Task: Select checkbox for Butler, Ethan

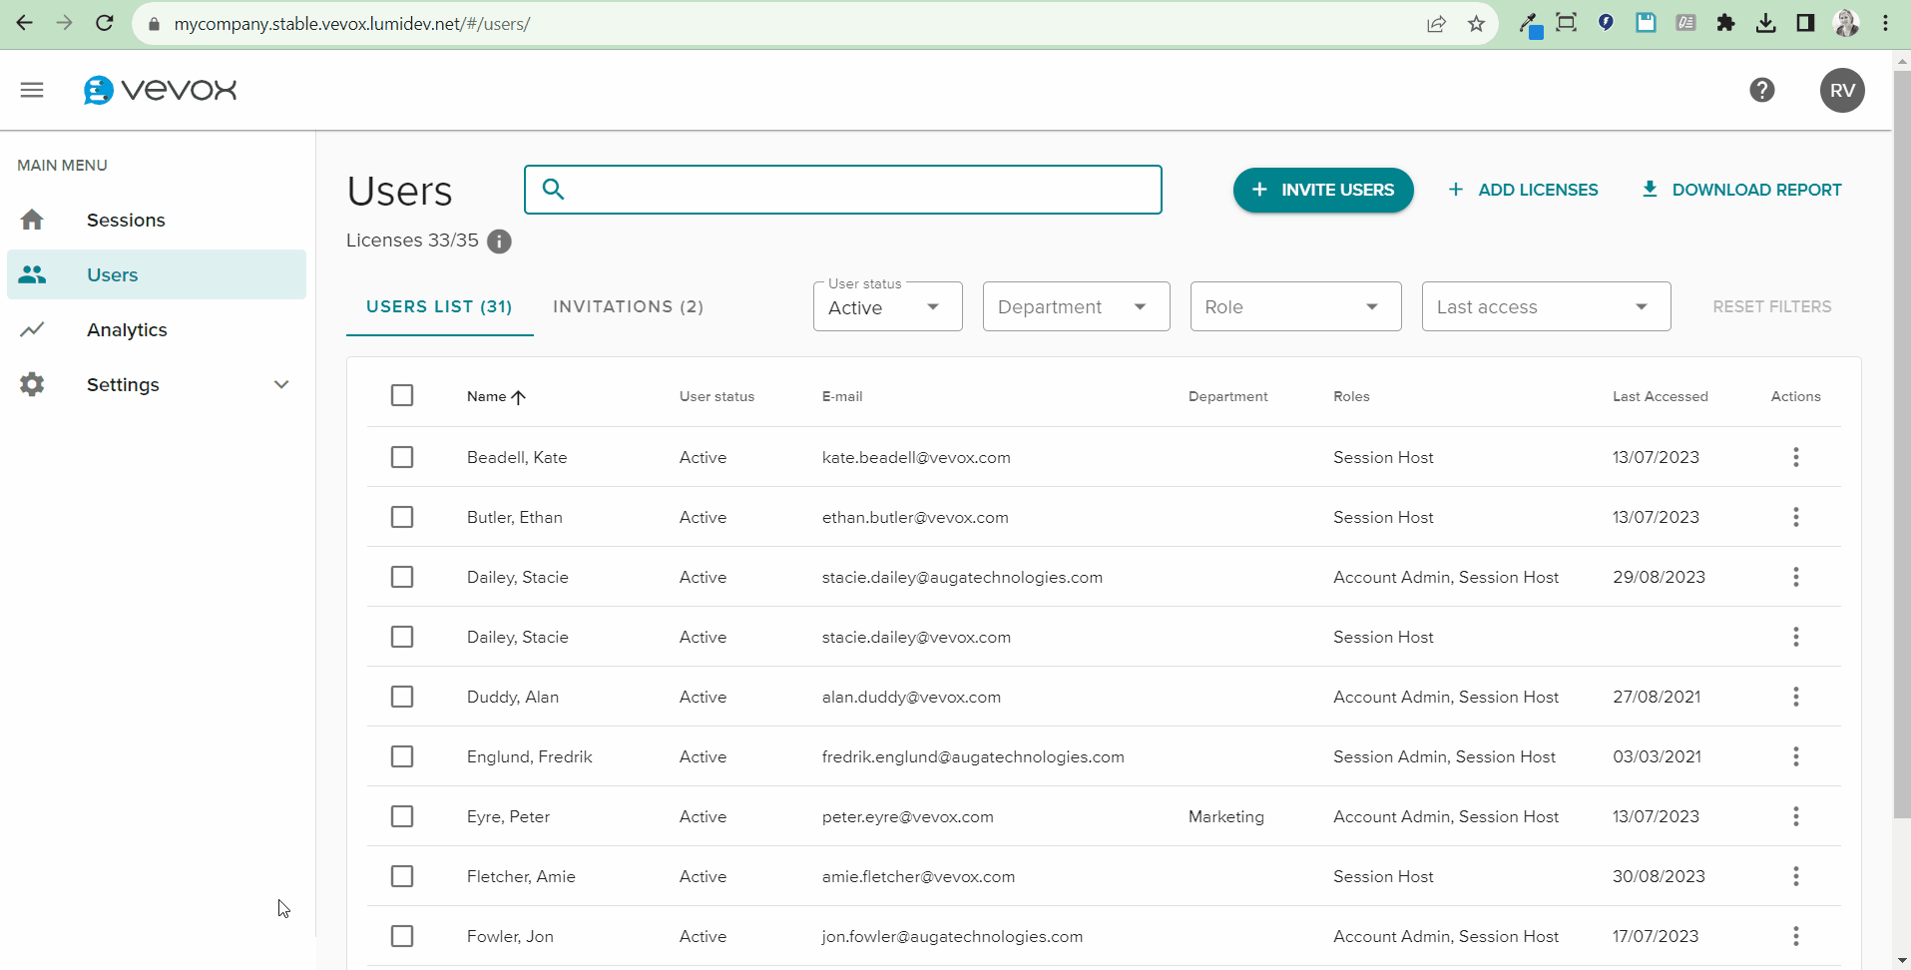Action: point(402,517)
